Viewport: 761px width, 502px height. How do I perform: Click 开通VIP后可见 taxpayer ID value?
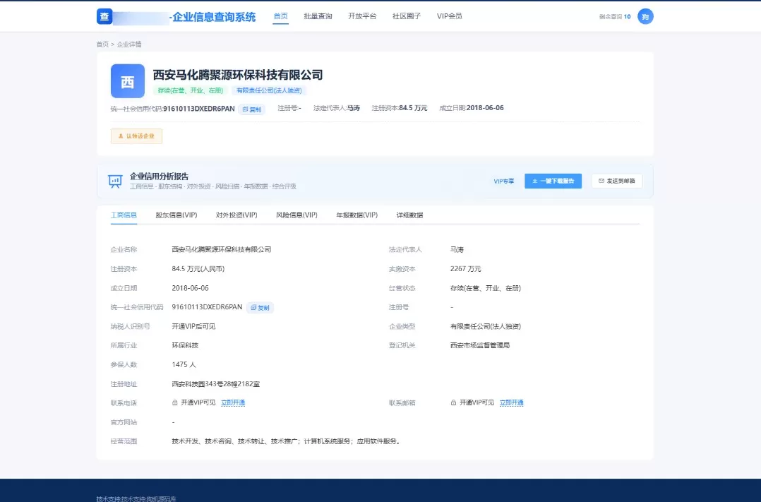click(193, 327)
